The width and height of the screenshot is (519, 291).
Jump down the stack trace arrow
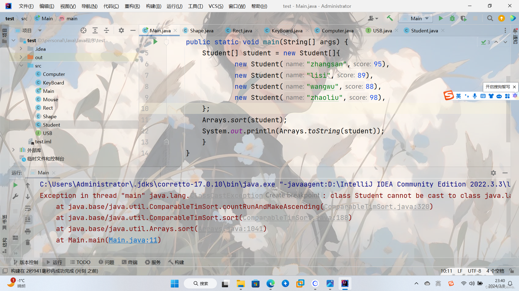coord(28,197)
